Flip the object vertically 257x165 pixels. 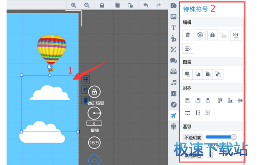tap(188, 48)
